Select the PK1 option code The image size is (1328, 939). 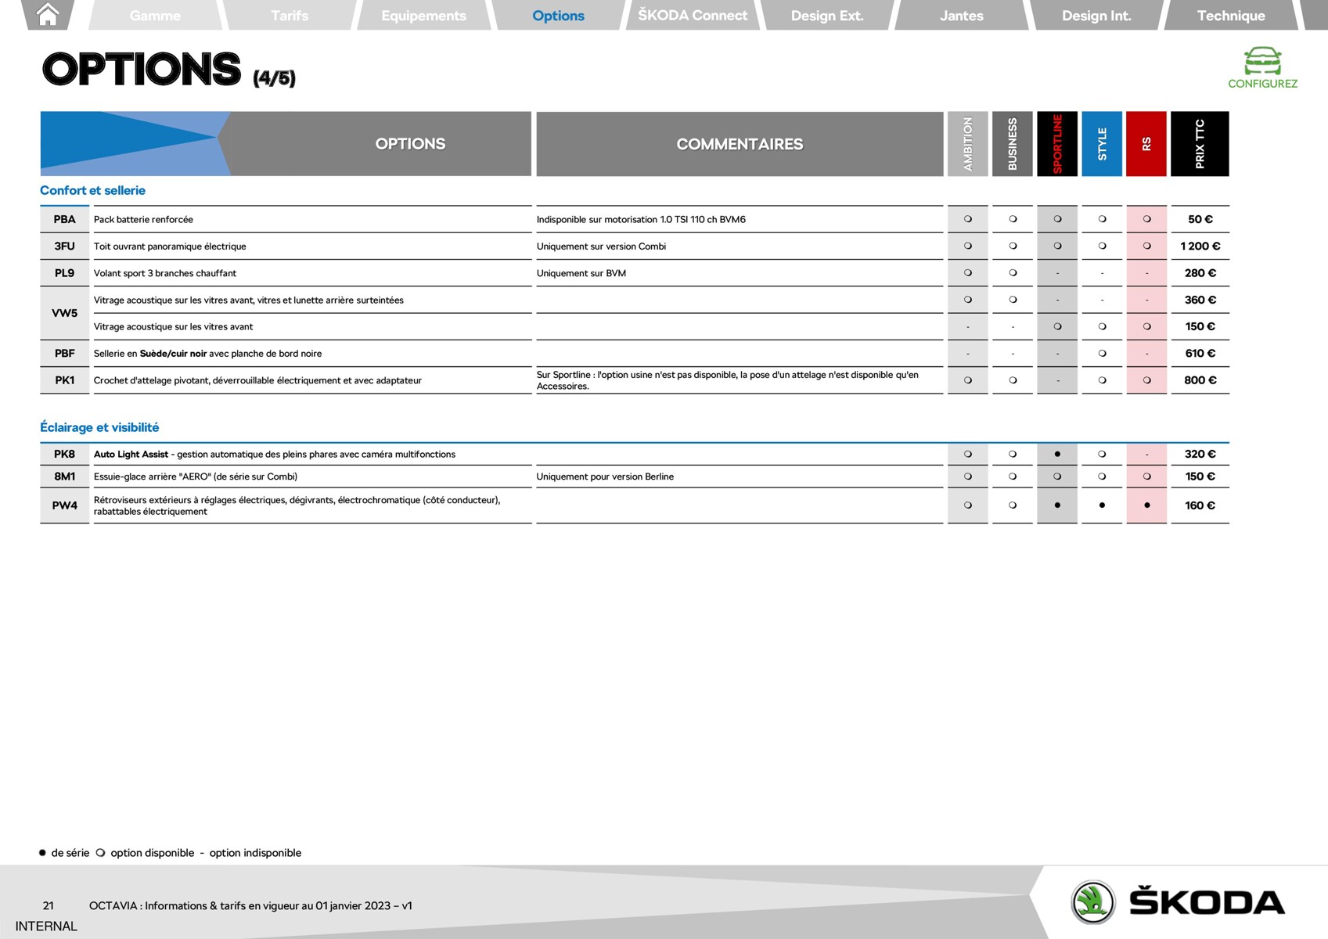click(64, 380)
